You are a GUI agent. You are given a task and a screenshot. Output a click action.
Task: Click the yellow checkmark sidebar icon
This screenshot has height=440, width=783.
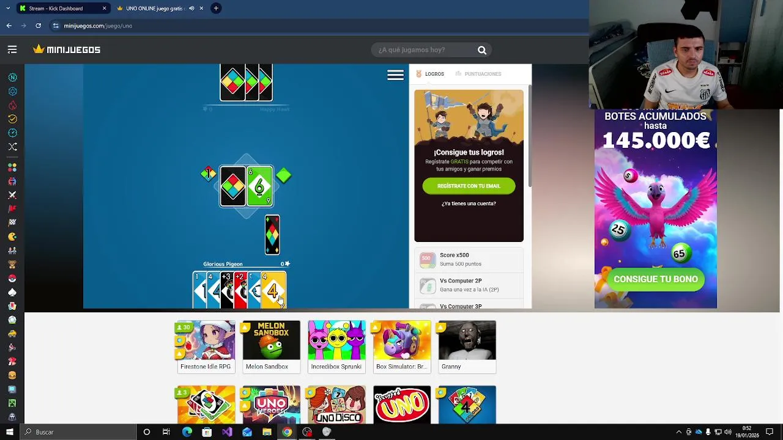point(12,119)
